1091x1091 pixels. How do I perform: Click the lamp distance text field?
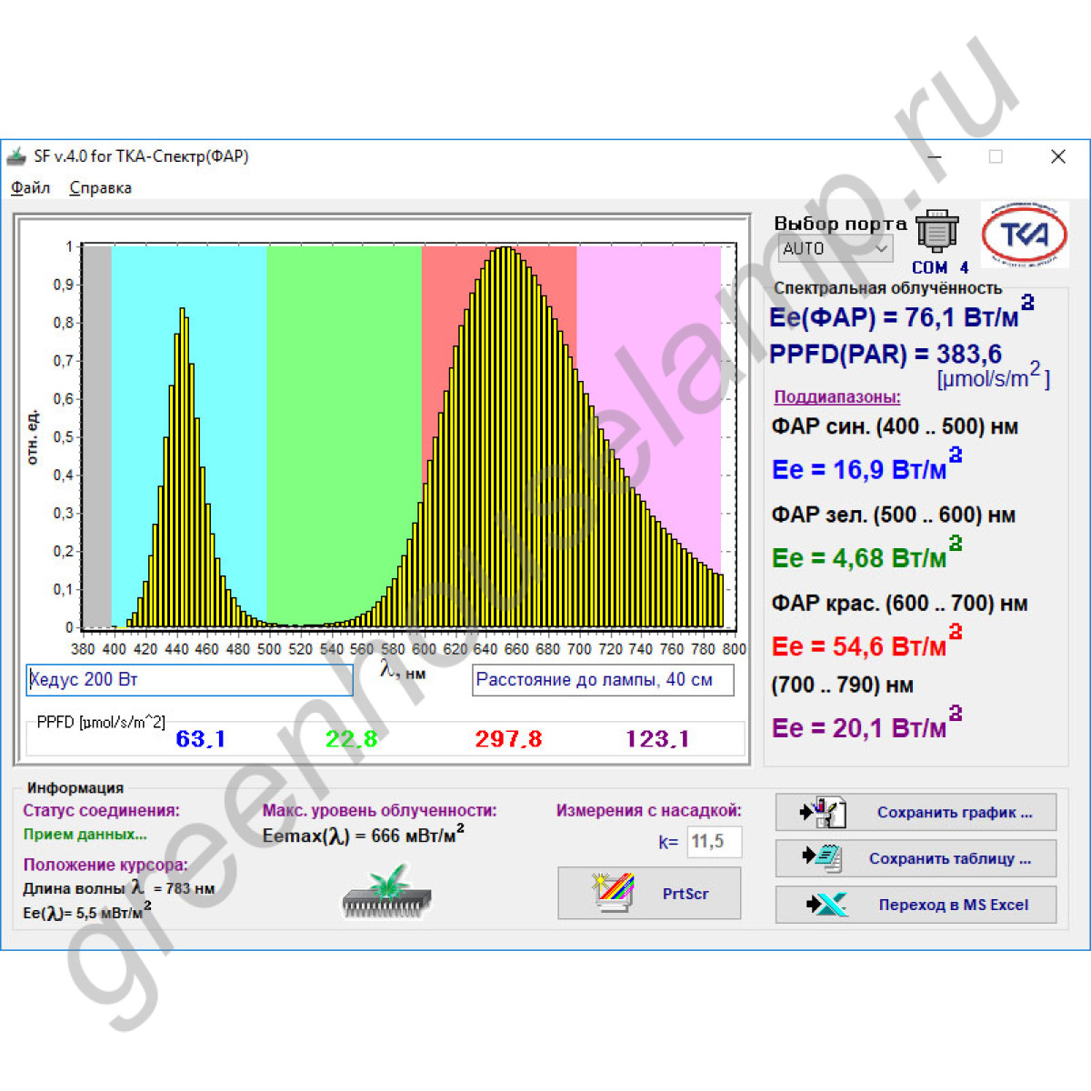602,680
